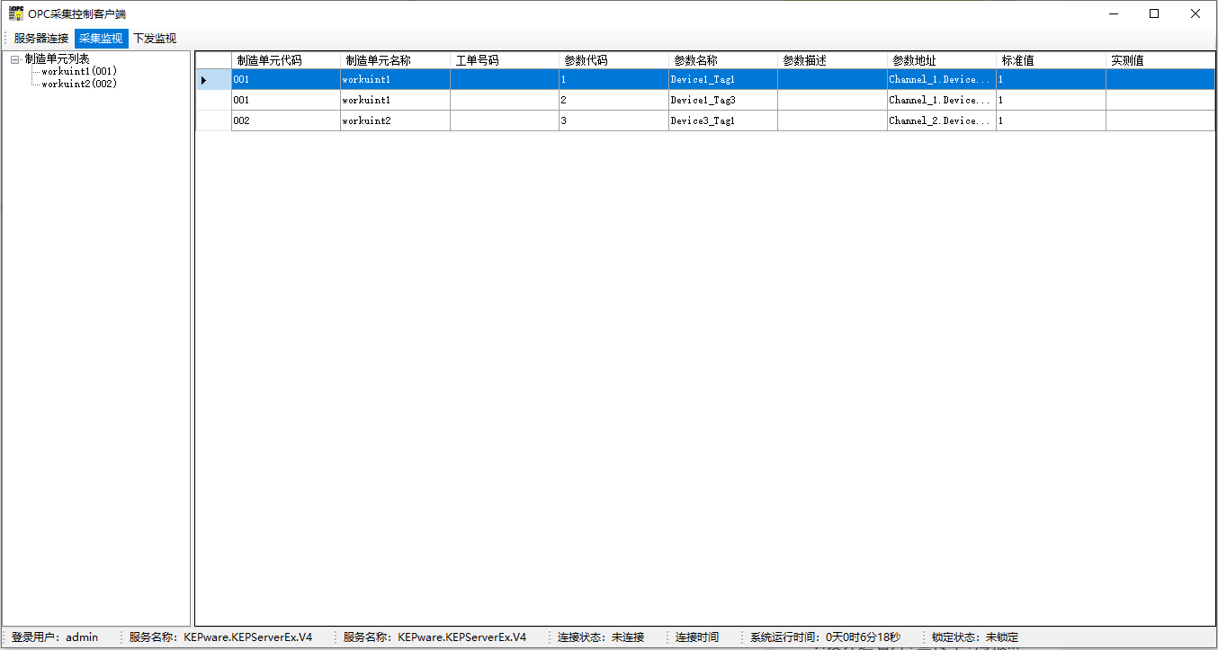Click the 实测值 column header
This screenshot has height=650, width=1218.
tap(1160, 60)
